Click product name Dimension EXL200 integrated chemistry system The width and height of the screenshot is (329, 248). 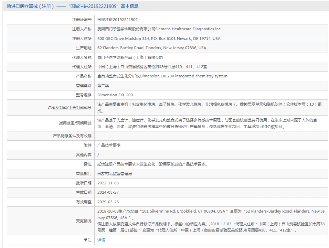[x=162, y=76]
